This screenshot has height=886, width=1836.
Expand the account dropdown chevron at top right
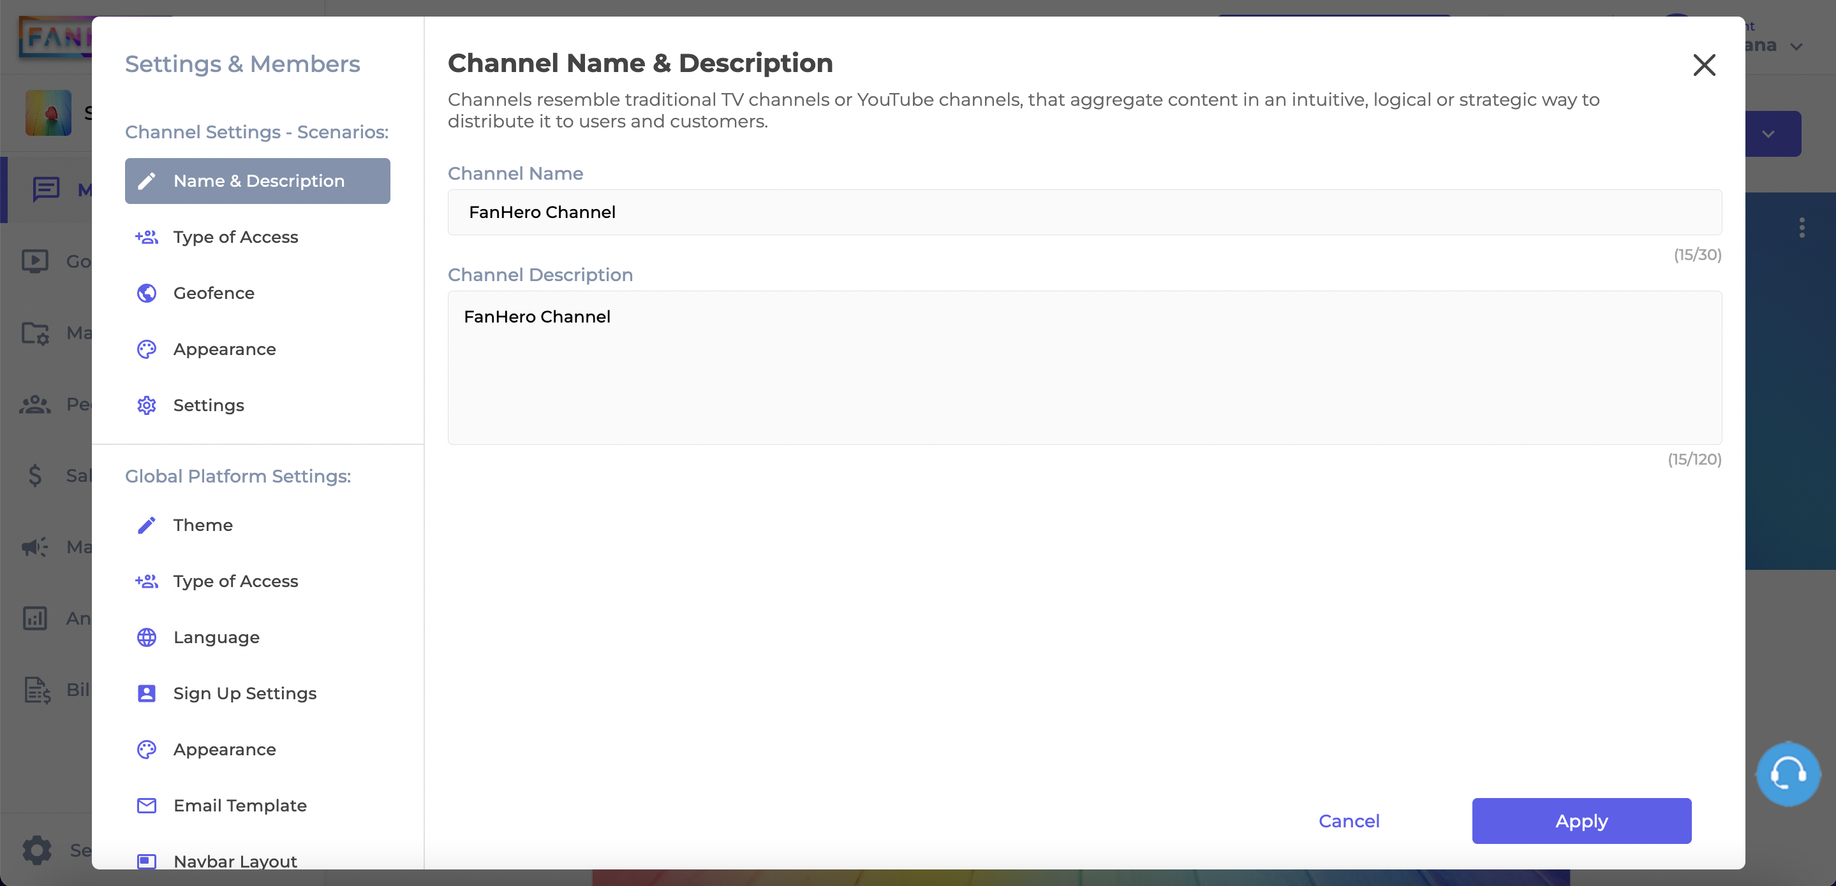1797,47
